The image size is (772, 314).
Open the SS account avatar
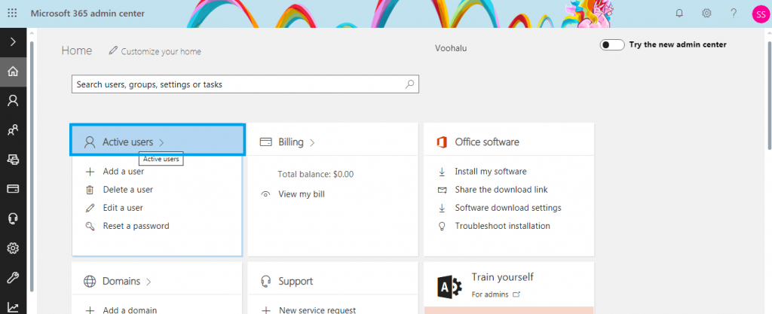pos(761,14)
